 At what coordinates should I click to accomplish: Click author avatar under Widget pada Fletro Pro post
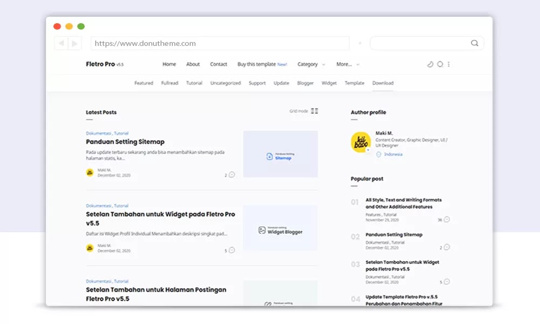tap(90, 248)
